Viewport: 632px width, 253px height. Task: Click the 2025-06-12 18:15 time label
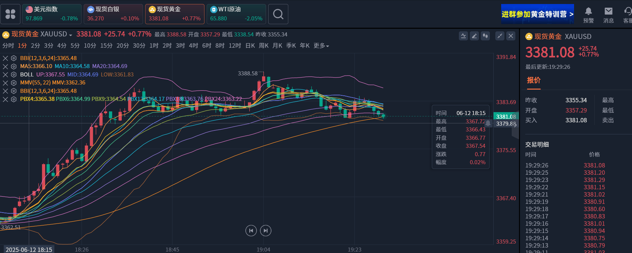[29, 249]
